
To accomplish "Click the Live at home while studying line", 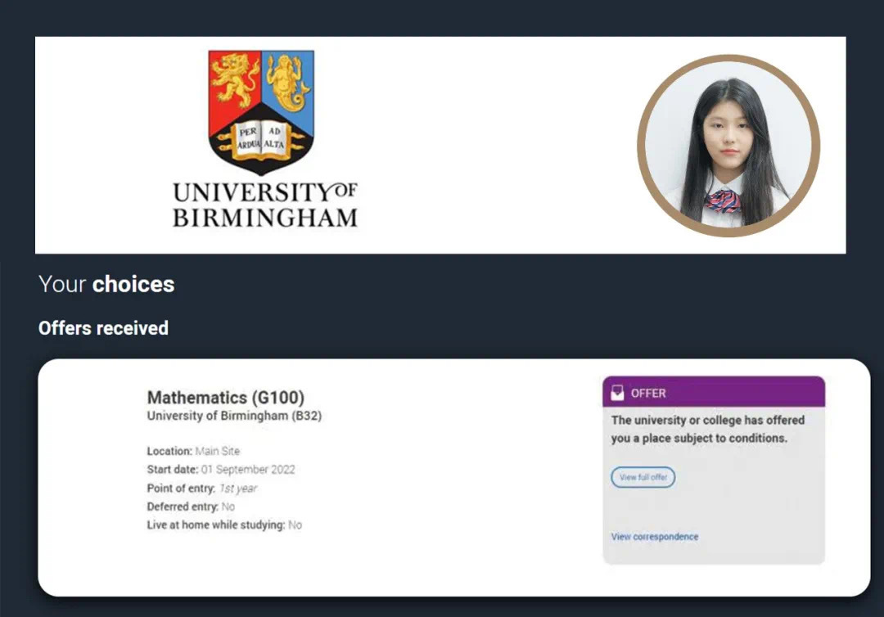I will coord(224,525).
